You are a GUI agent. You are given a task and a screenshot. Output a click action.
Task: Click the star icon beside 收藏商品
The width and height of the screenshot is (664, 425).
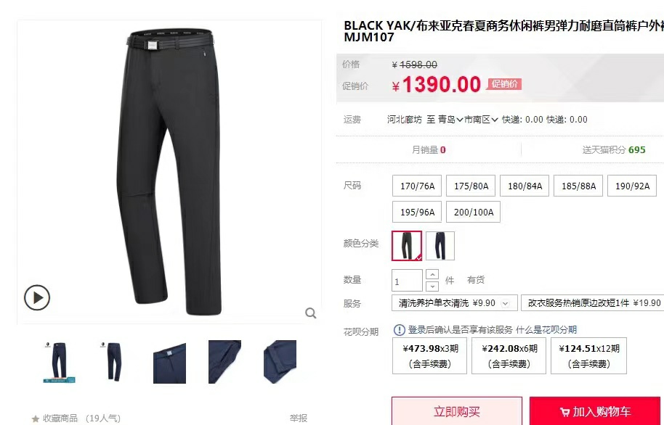point(36,418)
